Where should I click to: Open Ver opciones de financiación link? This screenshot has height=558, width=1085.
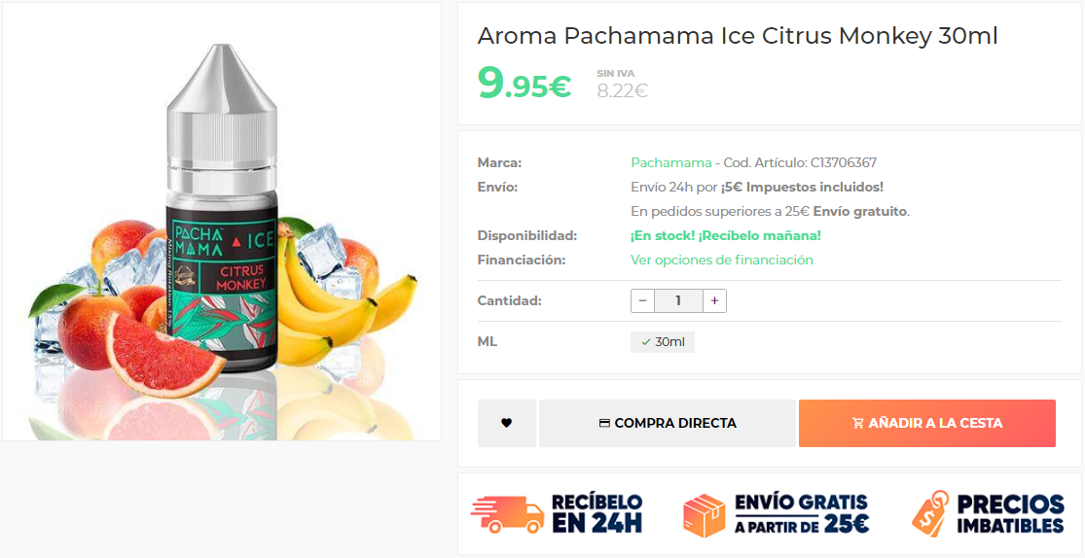coord(722,260)
